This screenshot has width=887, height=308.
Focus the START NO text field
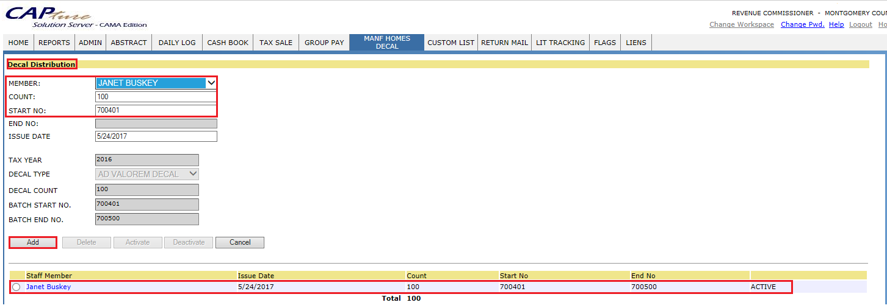[x=156, y=110]
